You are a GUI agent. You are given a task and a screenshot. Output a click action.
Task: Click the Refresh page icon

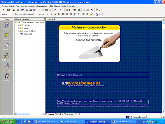84,10
